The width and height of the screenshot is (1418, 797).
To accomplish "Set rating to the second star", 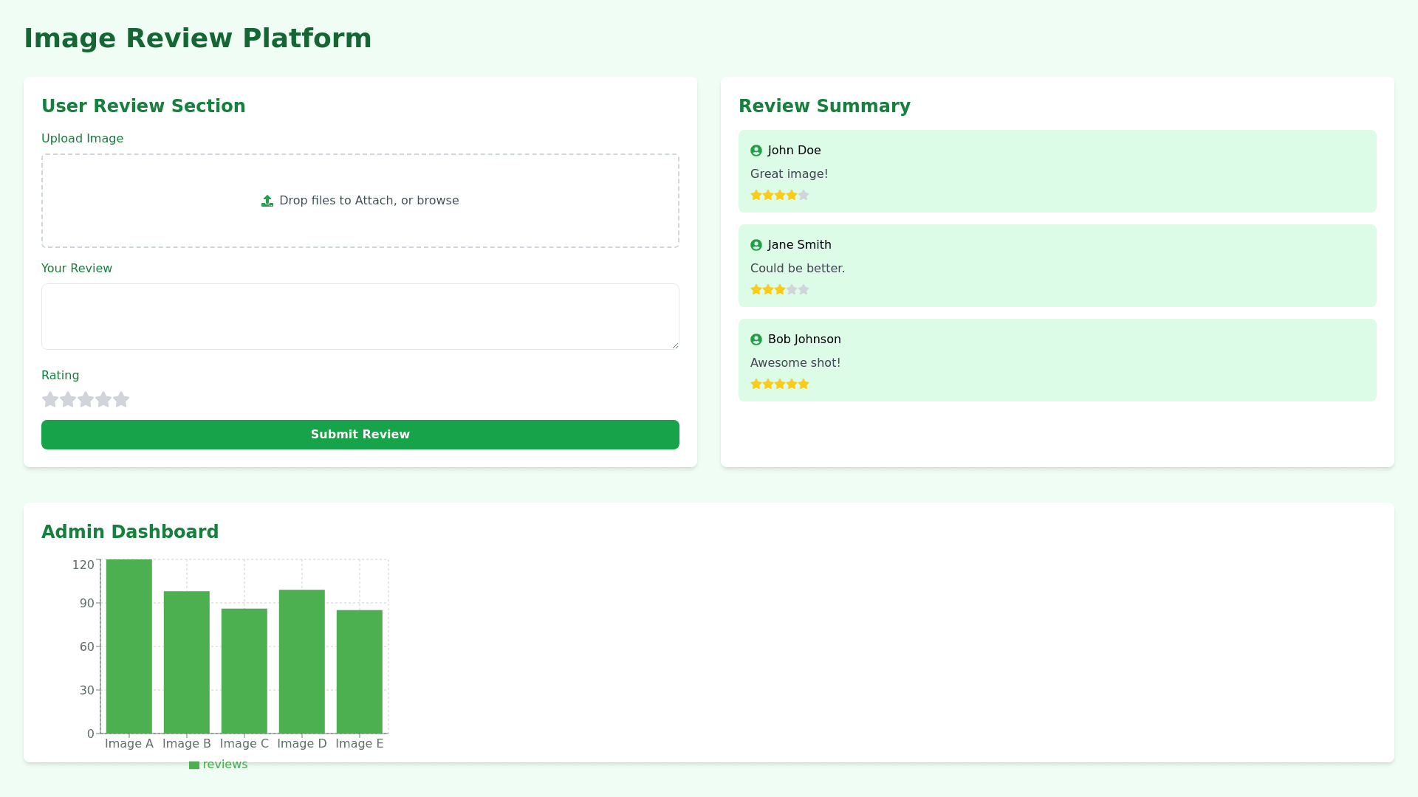I will pyautogui.click(x=68, y=399).
